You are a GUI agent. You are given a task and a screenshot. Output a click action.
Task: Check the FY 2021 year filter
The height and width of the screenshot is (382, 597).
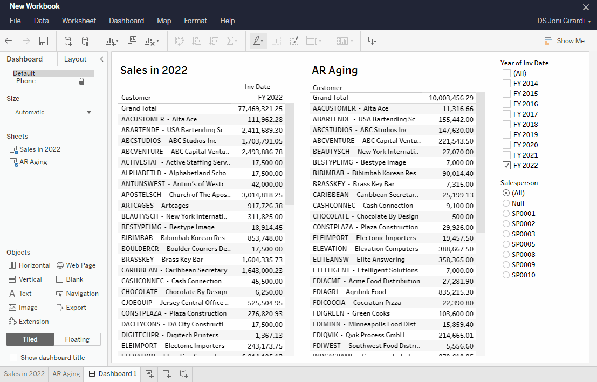[x=506, y=155]
